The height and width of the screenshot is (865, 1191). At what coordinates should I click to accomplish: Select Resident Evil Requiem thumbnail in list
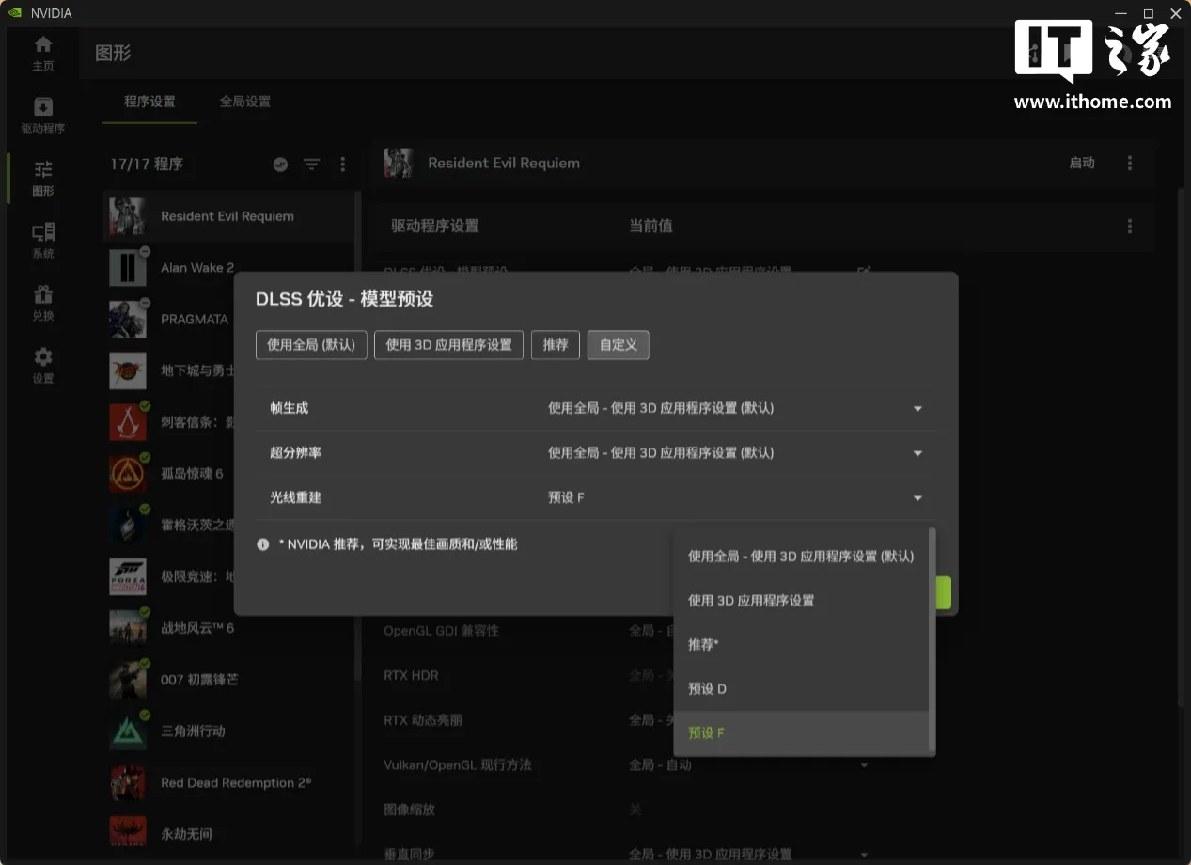(x=128, y=216)
